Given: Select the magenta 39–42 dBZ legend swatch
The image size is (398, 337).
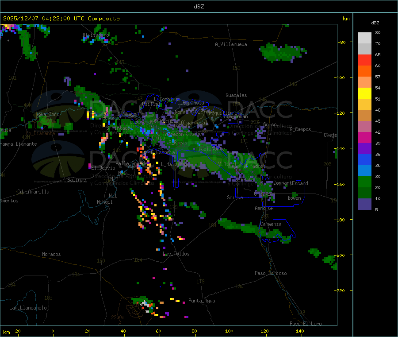Looking at the screenshot, I should pos(364,137).
